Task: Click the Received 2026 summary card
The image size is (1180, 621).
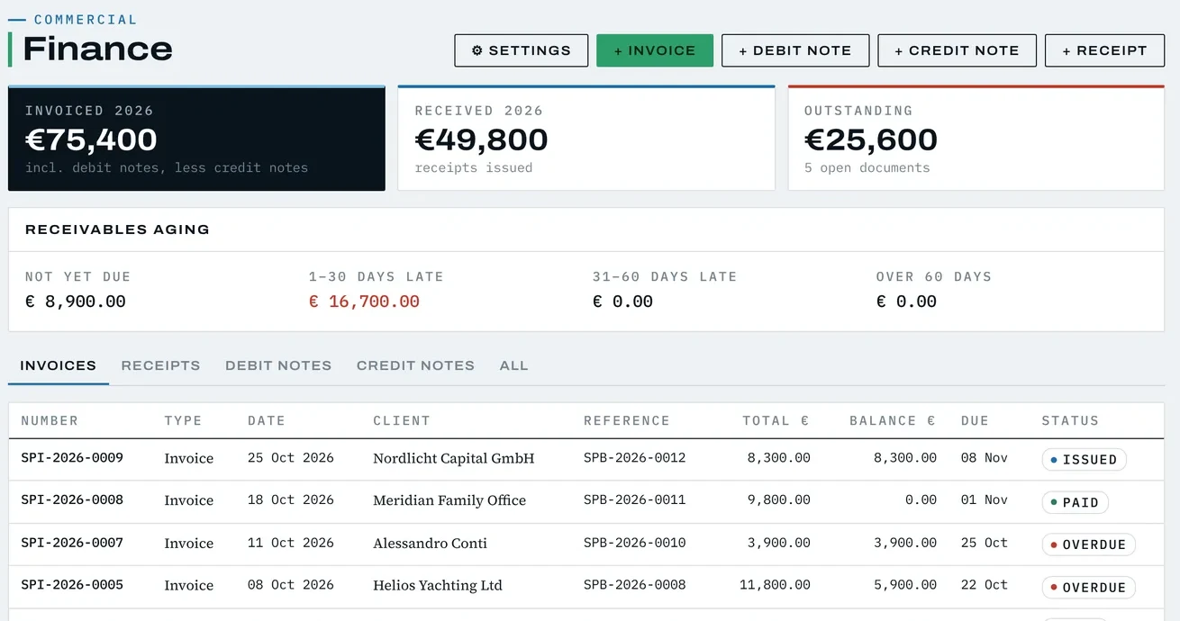Action: 586,138
